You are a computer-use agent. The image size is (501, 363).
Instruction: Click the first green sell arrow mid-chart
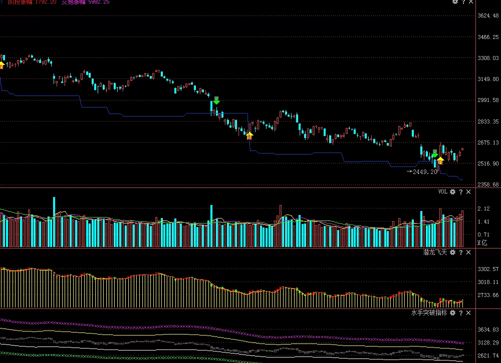click(x=216, y=100)
